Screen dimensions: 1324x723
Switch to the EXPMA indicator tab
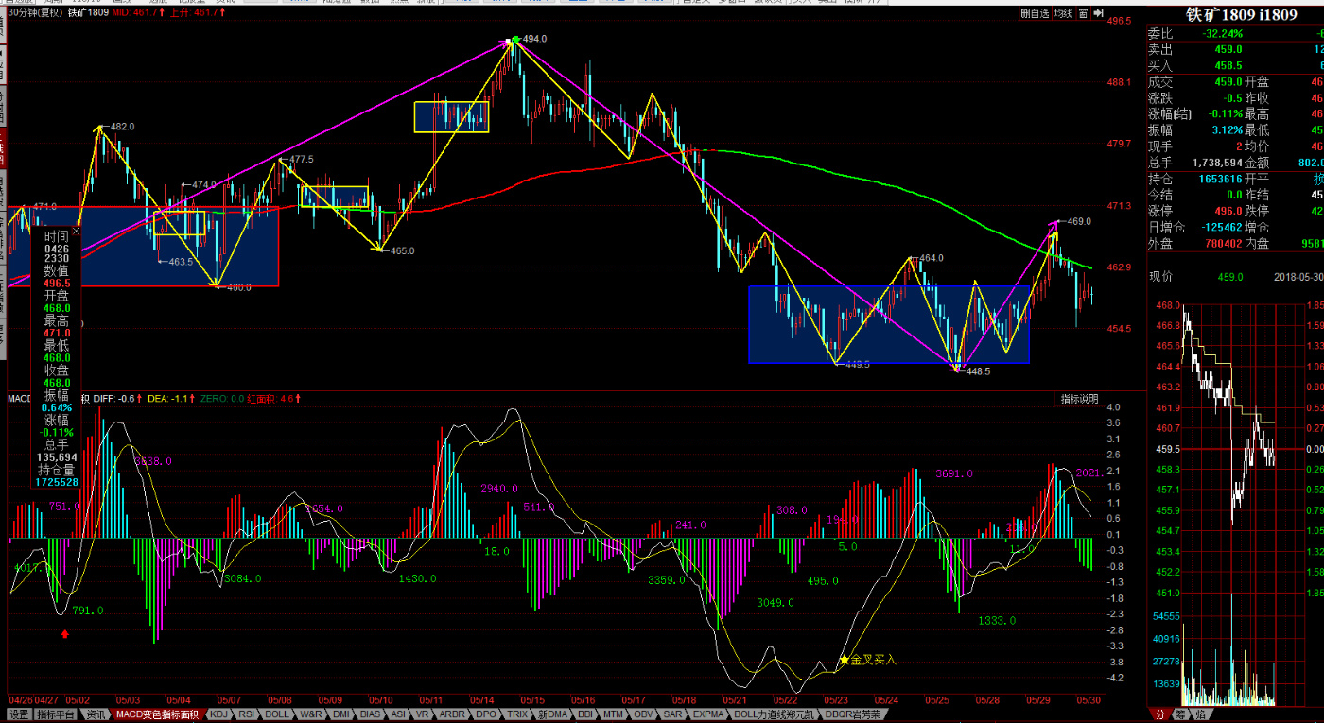(x=709, y=714)
